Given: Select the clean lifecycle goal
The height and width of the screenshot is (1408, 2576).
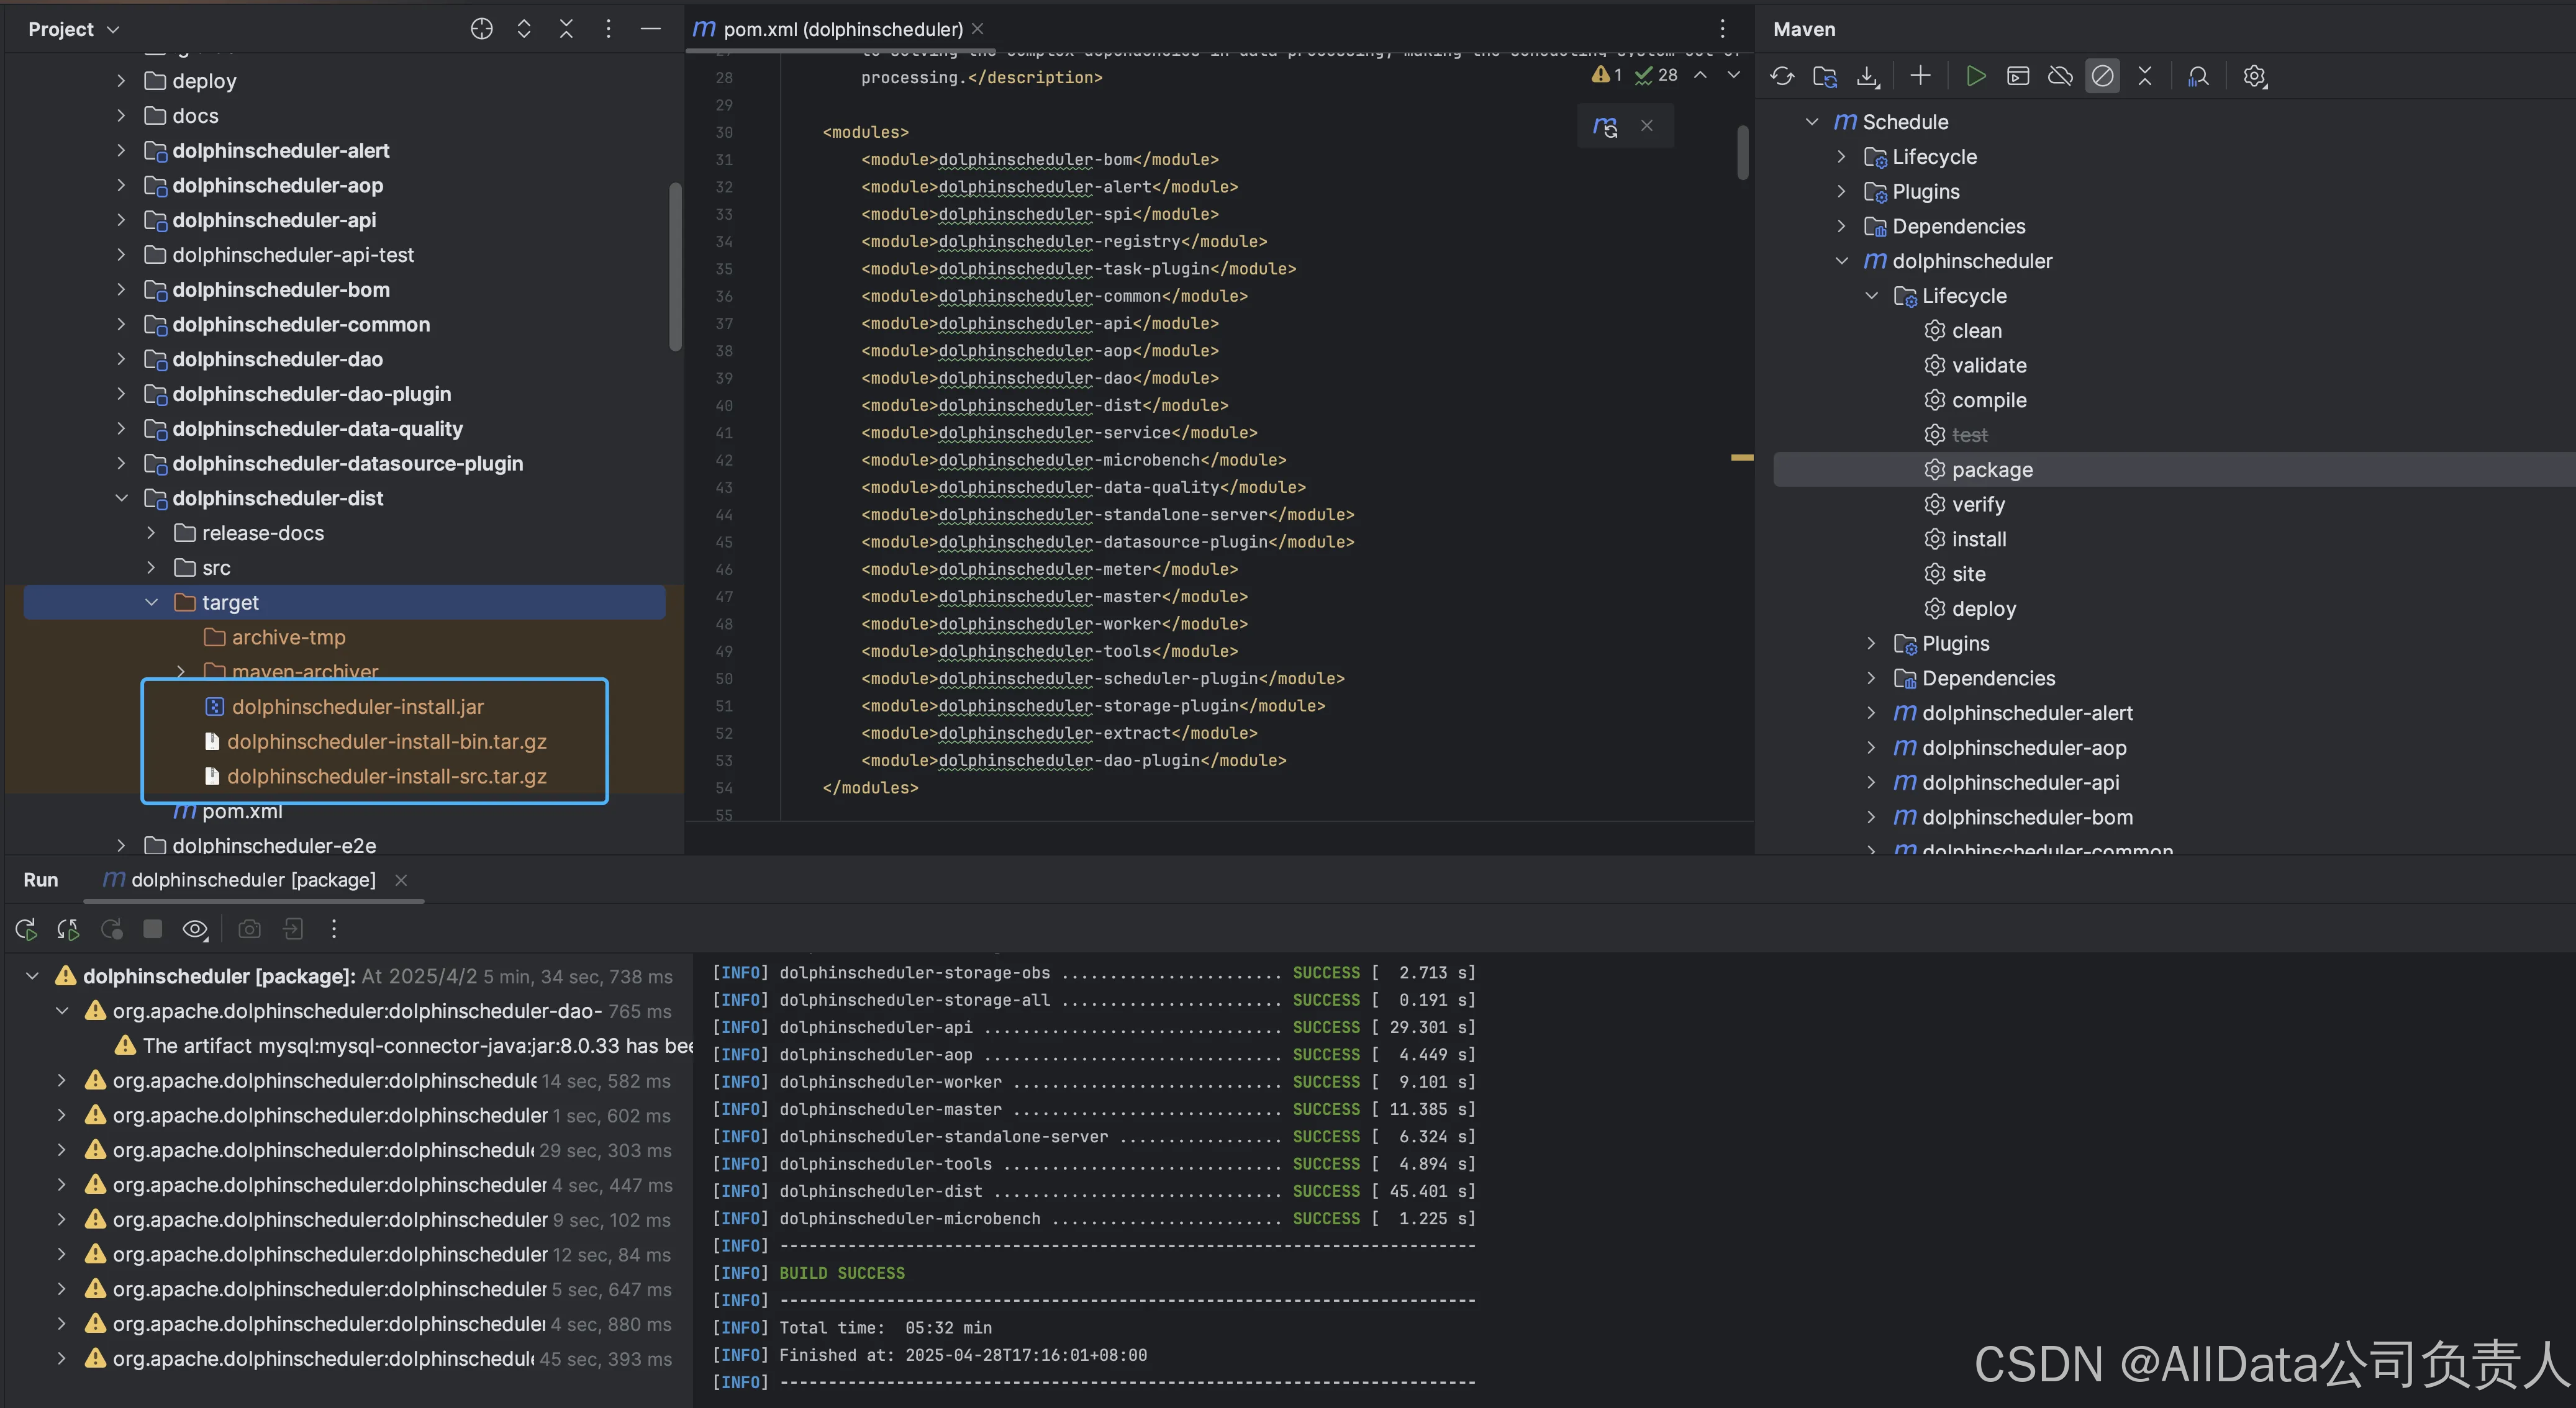Looking at the screenshot, I should coord(1976,331).
